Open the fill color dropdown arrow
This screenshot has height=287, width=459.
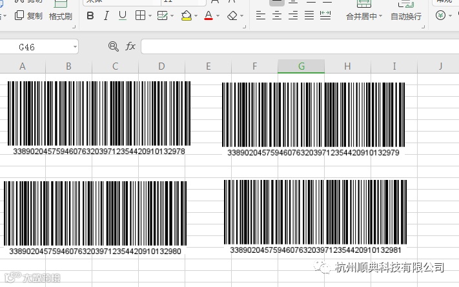click(x=196, y=15)
